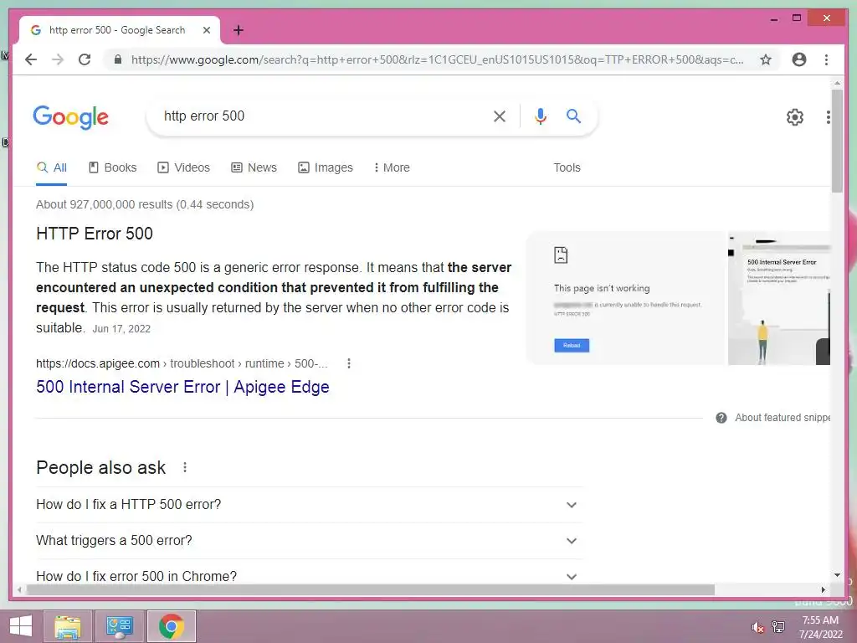This screenshot has width=857, height=643.
Task: Open the More search categories menu
Action: point(392,167)
